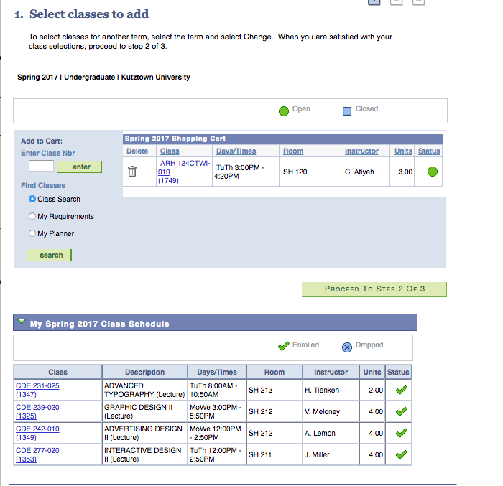Click the Enrolled checkmark for CDE 231-025

tap(401, 391)
